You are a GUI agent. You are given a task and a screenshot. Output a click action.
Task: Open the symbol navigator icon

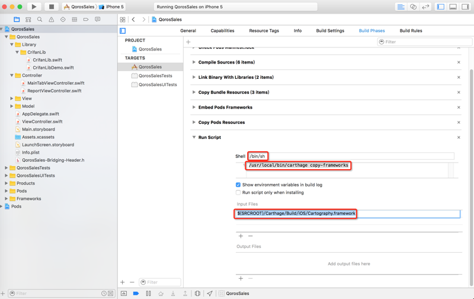[28, 20]
